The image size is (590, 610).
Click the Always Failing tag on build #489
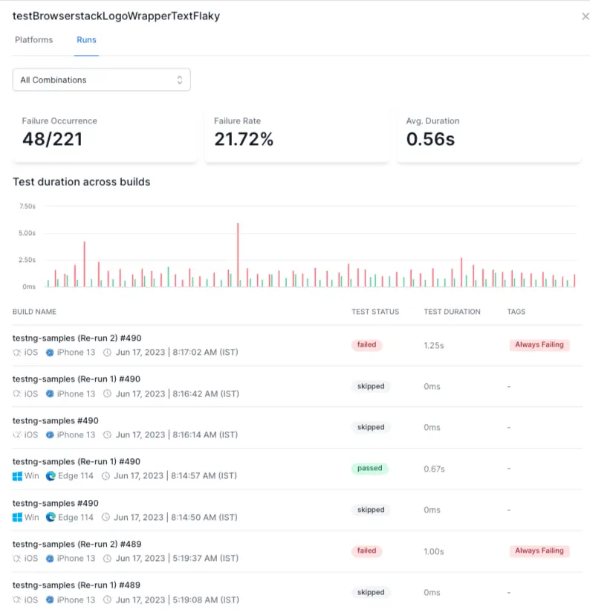click(539, 551)
